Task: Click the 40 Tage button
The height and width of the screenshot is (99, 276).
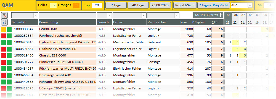Action: pyautogui.click(x=138, y=5)
